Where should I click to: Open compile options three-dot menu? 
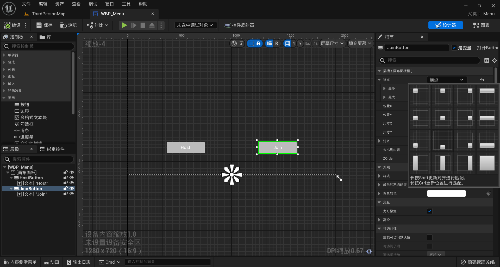pyautogui.click(x=26, y=25)
